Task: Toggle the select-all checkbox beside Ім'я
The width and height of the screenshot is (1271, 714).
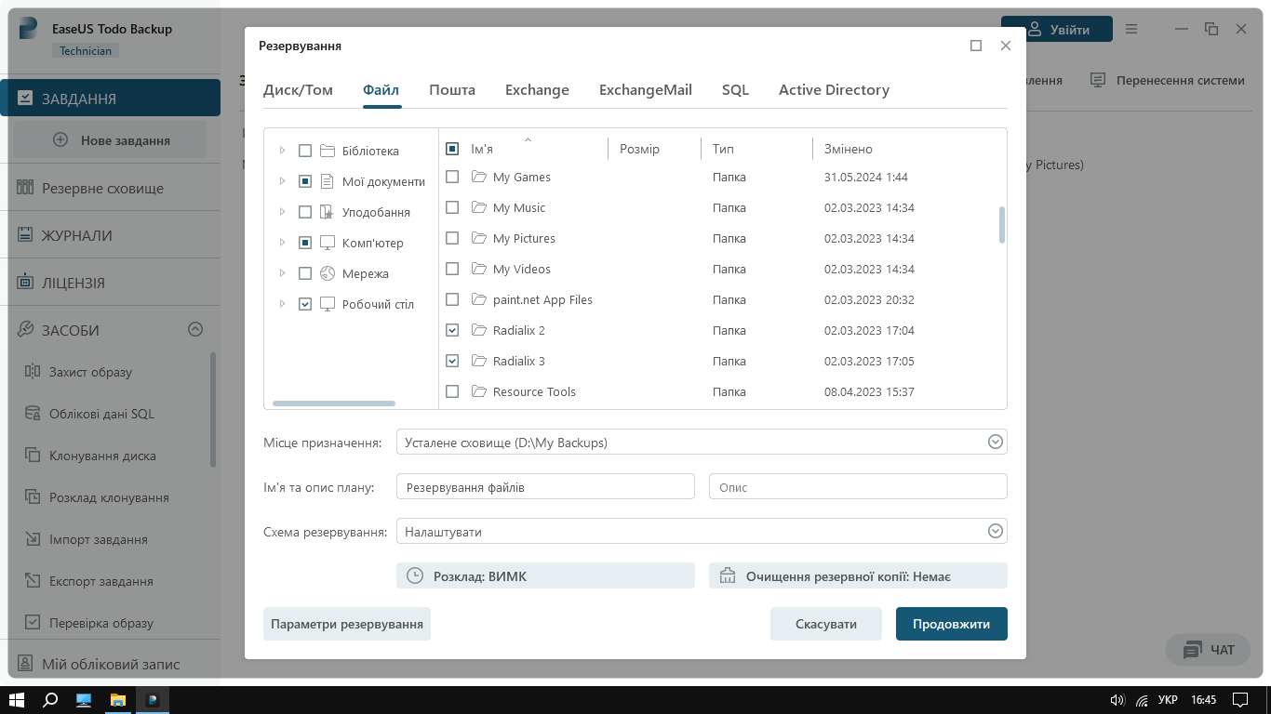Action: coord(452,149)
